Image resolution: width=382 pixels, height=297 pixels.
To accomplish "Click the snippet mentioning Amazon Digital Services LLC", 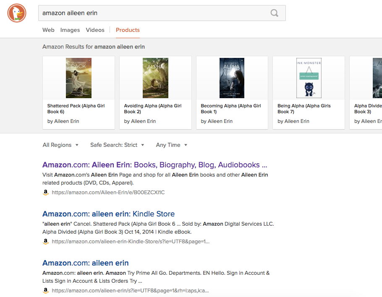I will tap(158, 228).
